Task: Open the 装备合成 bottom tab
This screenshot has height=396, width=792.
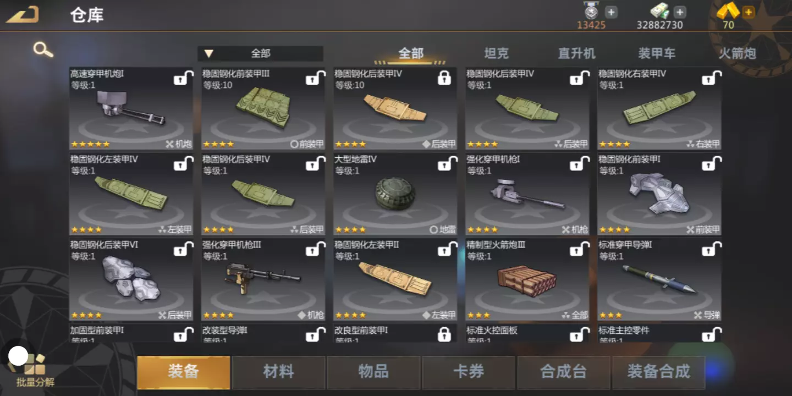Action: click(x=658, y=372)
